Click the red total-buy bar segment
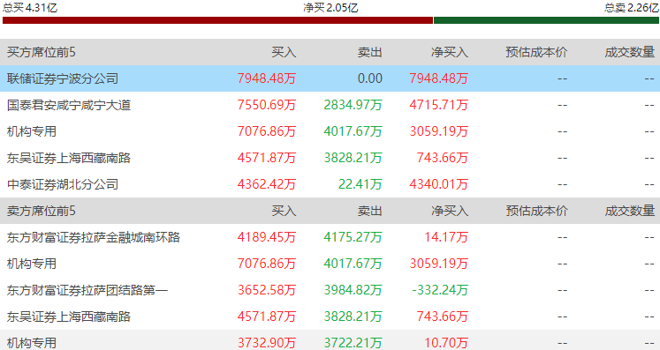Viewport: 660px width, 350px height. [217, 20]
